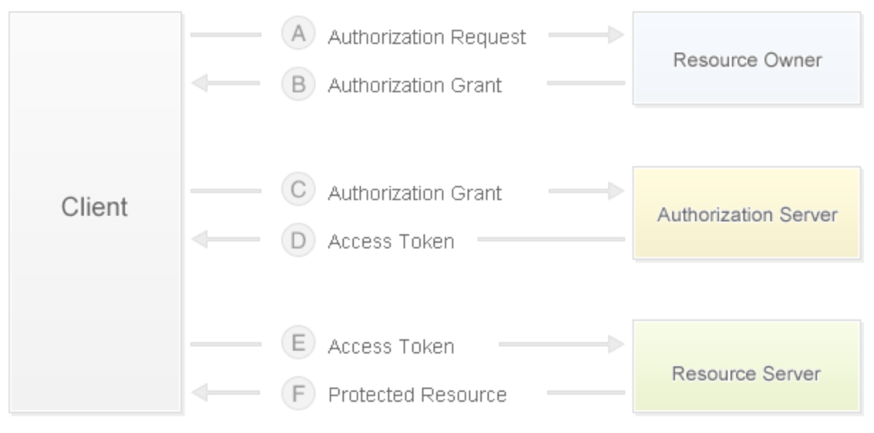The height and width of the screenshot is (433, 874).
Task: Select the Authorization Grant label beside step C
Action: (x=414, y=193)
